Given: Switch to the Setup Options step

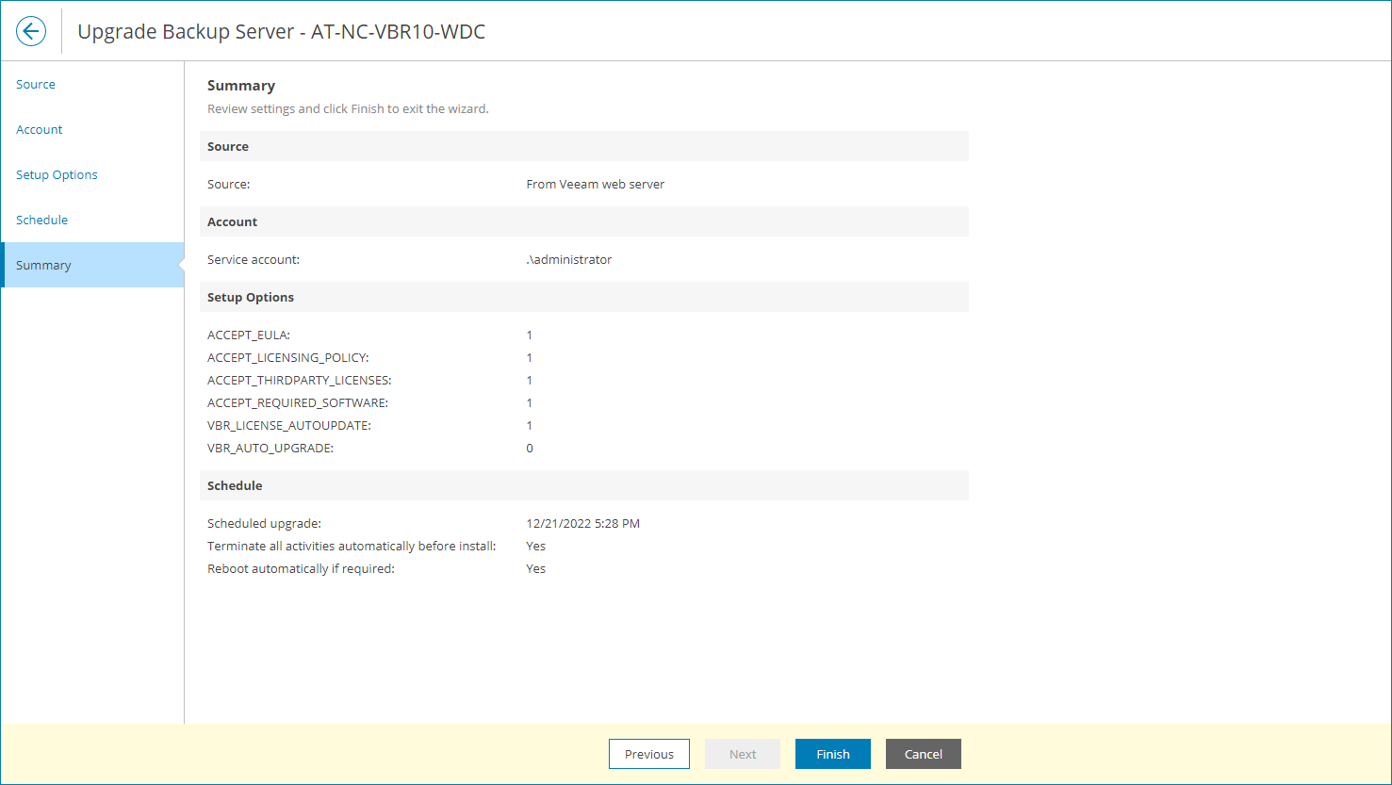Looking at the screenshot, I should [57, 174].
